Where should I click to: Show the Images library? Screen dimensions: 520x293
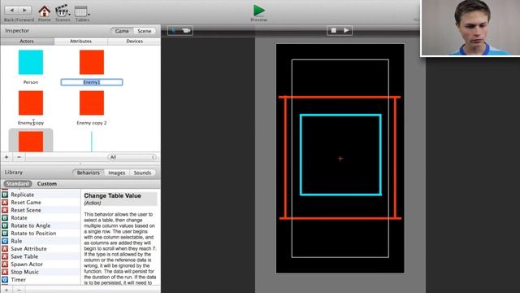click(117, 173)
